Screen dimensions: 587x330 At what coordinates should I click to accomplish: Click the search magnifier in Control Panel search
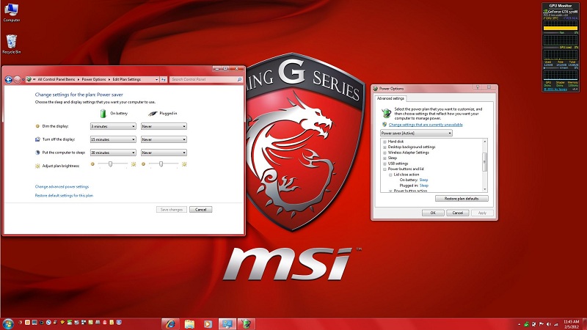coord(239,79)
